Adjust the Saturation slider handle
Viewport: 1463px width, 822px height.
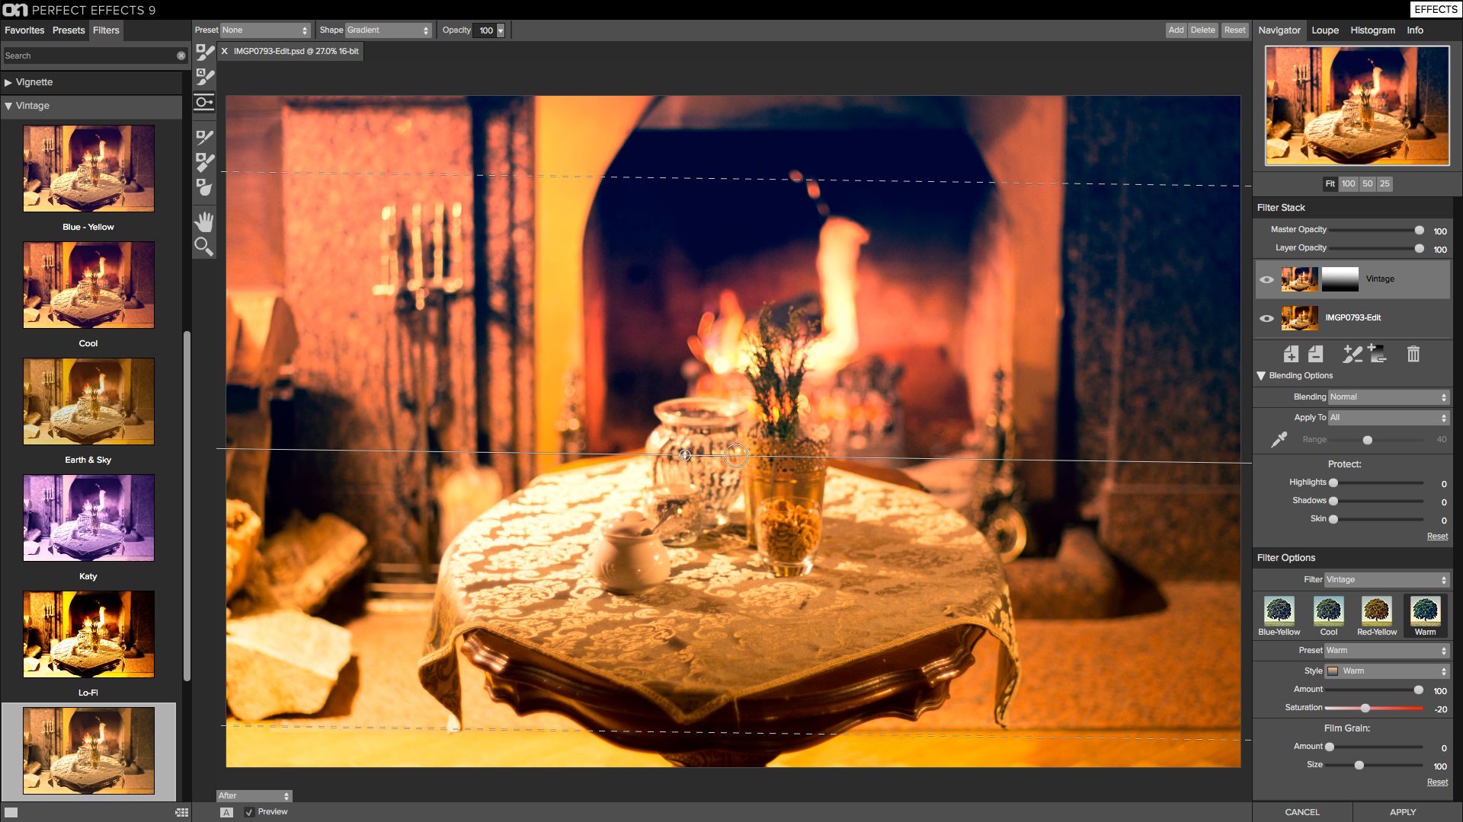tap(1365, 709)
